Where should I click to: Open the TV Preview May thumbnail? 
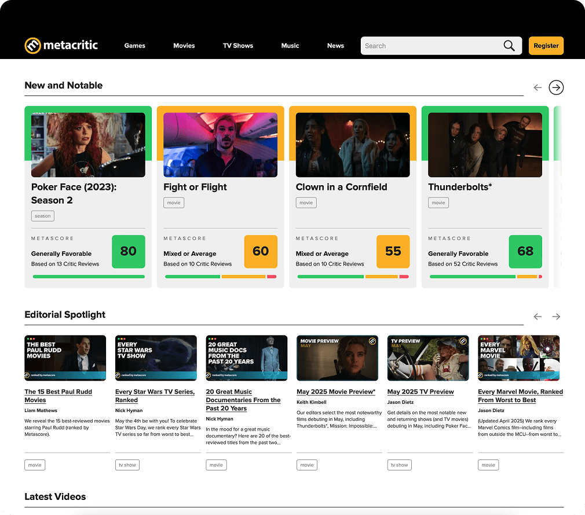click(428, 358)
